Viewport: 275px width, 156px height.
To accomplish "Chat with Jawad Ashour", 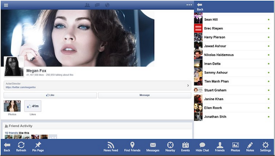I will 232,46.
